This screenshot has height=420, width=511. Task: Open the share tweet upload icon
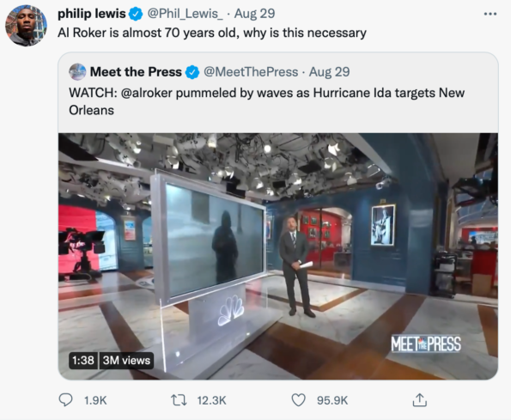pyautogui.click(x=419, y=400)
